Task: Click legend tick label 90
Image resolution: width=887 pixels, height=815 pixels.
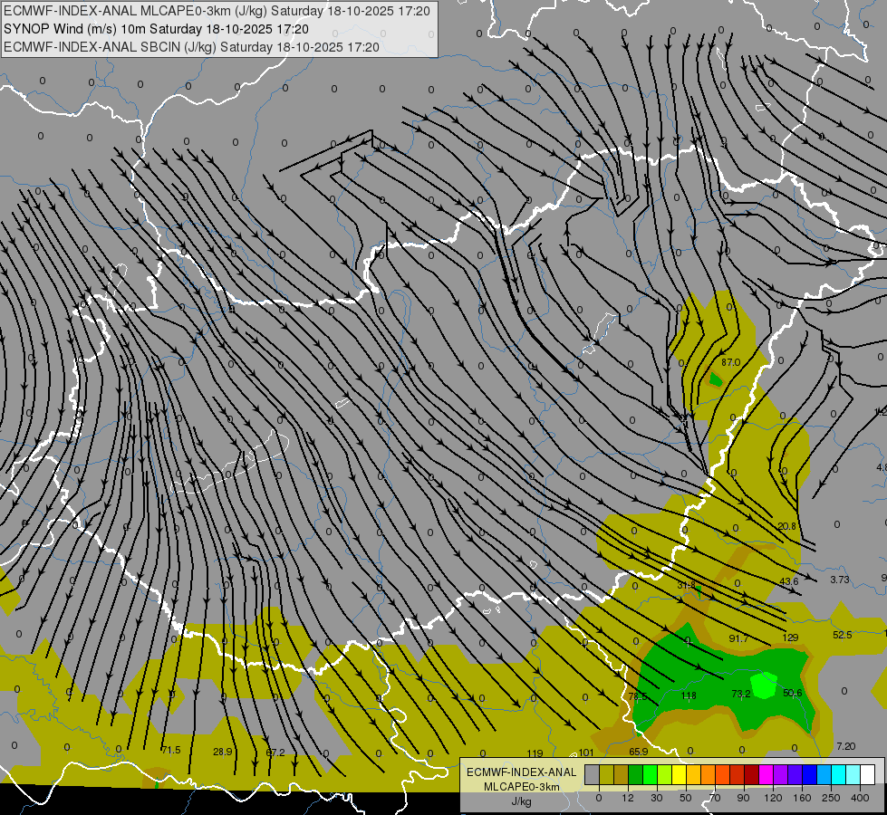Action: [743, 798]
